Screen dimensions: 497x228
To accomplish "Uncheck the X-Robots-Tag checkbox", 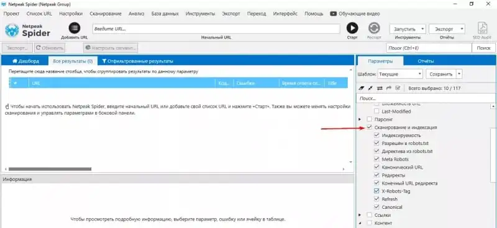I will pyautogui.click(x=376, y=191).
